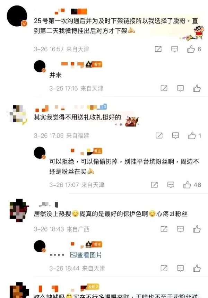Share the "并未" reply

[x=164, y=88]
